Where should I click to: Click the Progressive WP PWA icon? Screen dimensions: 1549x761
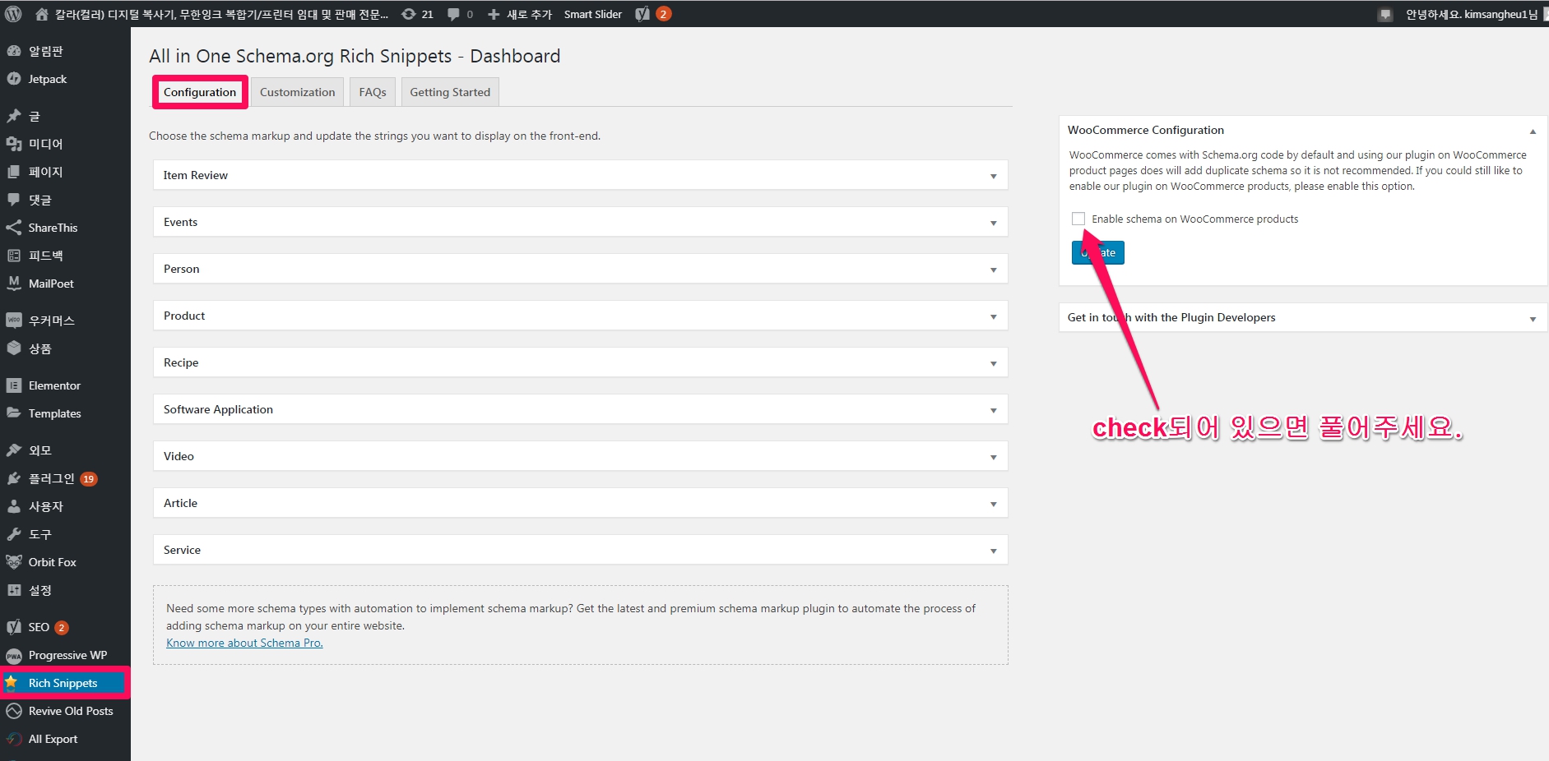[14, 655]
